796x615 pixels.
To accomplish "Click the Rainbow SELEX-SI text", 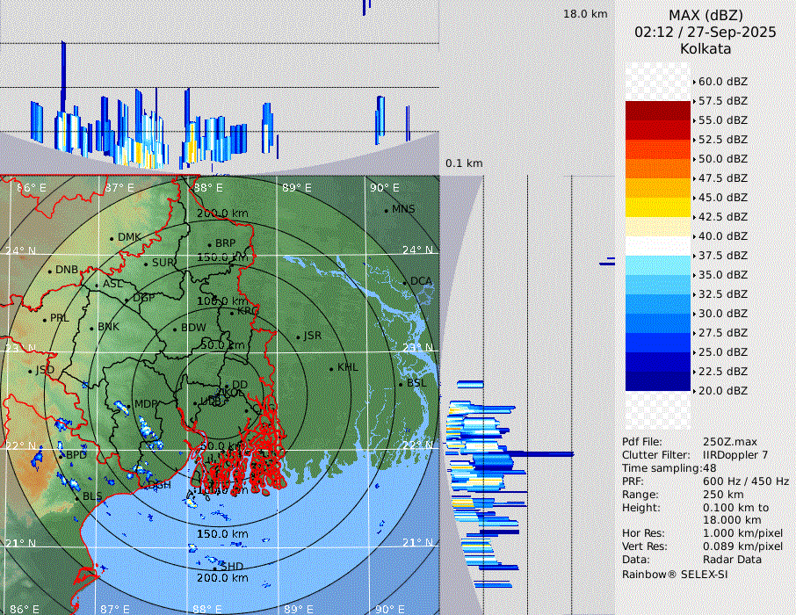I will click(675, 574).
